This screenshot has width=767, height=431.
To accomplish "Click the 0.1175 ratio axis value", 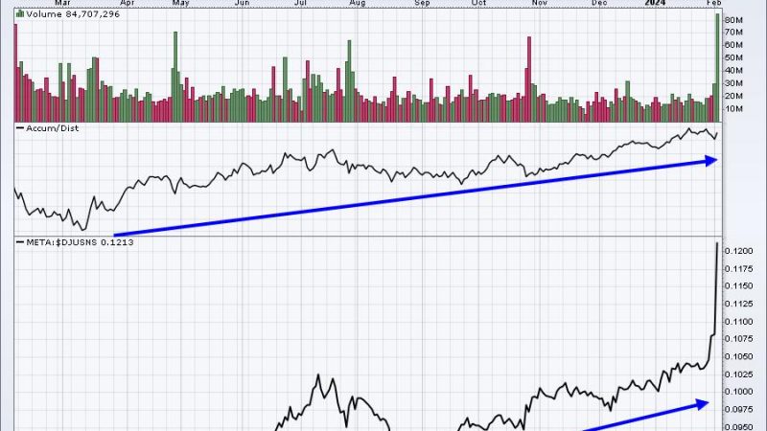I will 738,269.
